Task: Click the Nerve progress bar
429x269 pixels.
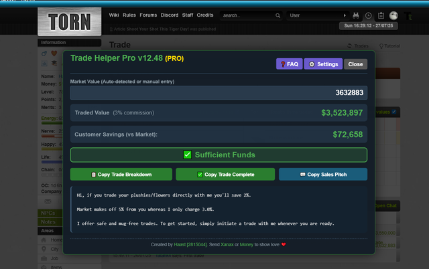Action: click(52, 136)
